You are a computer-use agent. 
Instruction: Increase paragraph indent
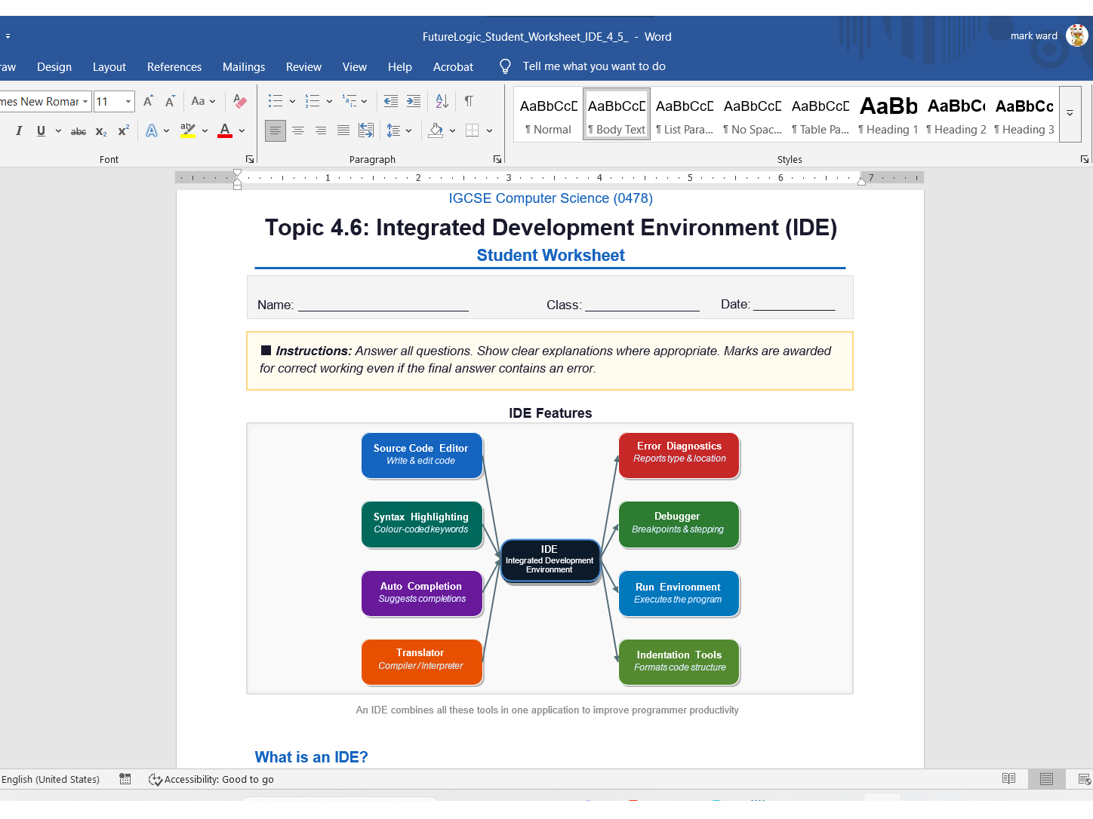tap(414, 101)
